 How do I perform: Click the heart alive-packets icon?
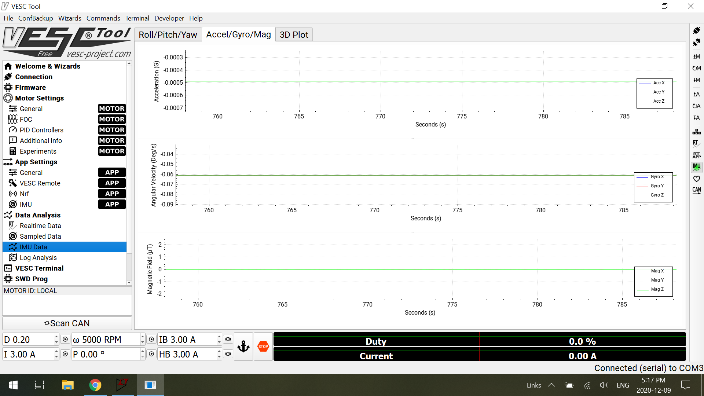pyautogui.click(x=696, y=179)
